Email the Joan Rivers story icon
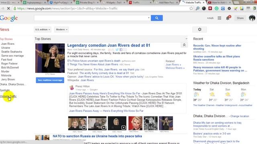257x144 pixels. [125, 50]
